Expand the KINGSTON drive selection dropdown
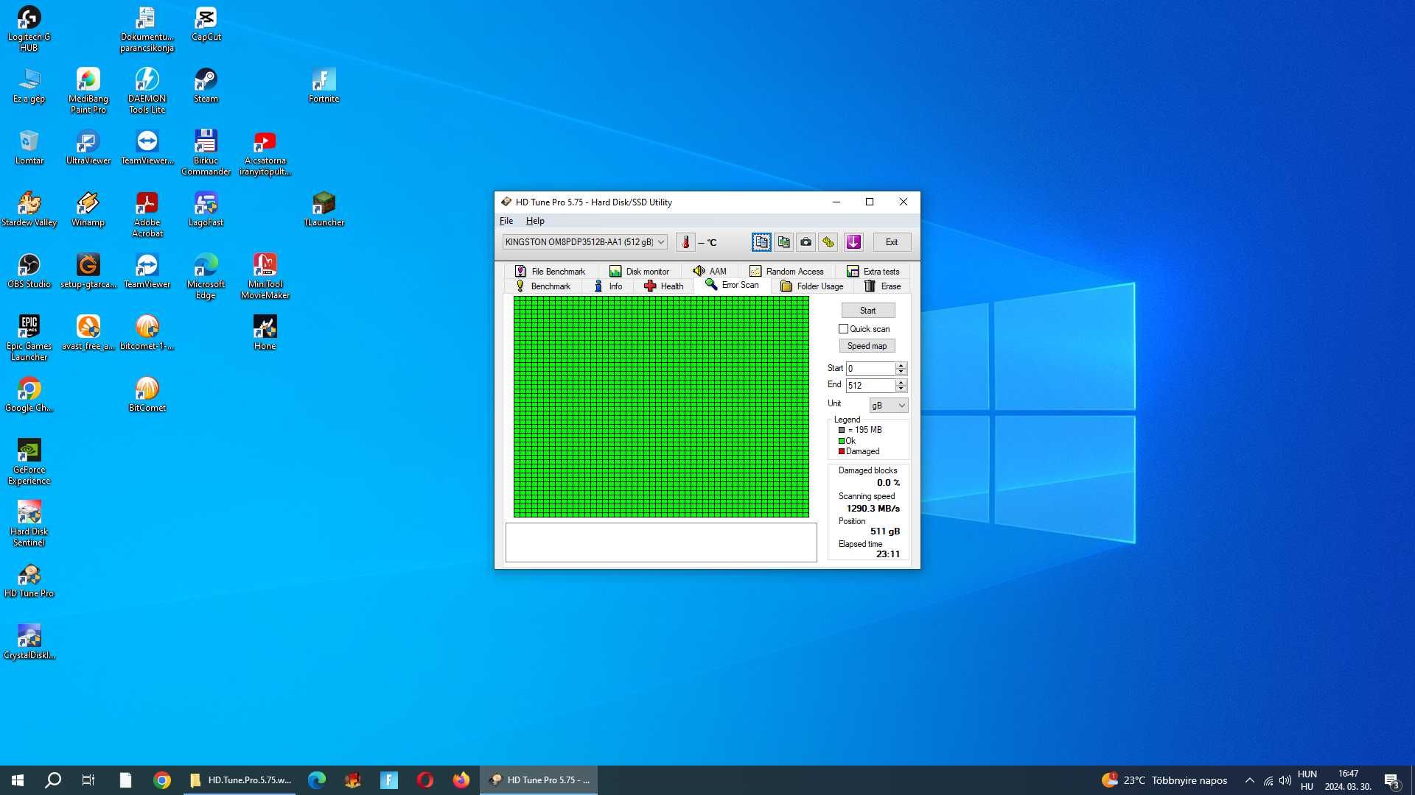Viewport: 1415px width, 795px height. tap(585, 242)
